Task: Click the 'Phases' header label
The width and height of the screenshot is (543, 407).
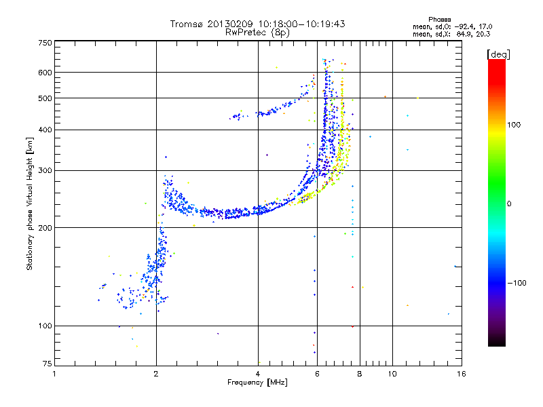Action: pyautogui.click(x=439, y=20)
